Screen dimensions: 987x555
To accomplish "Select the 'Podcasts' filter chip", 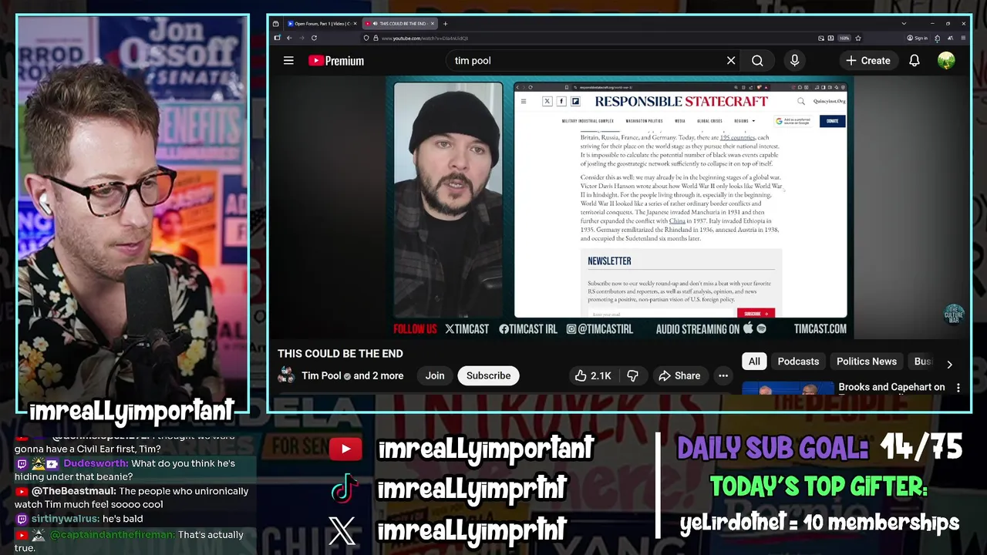I will [798, 362].
